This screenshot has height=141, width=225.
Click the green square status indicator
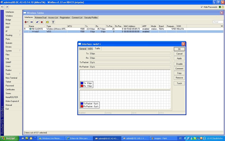point(220,7)
